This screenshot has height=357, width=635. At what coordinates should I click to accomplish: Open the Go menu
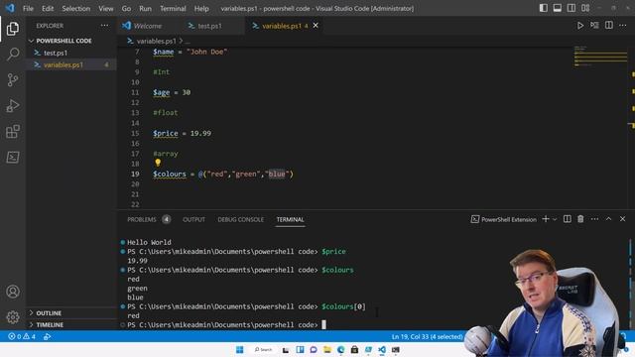click(x=126, y=9)
